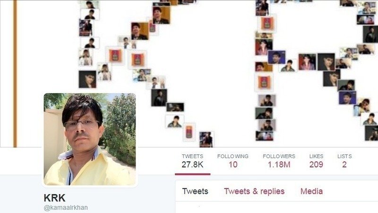Image resolution: width=378 pixels, height=213 pixels.
Task: Click the orange vertical bar in banner
Action: click(x=15, y=73)
